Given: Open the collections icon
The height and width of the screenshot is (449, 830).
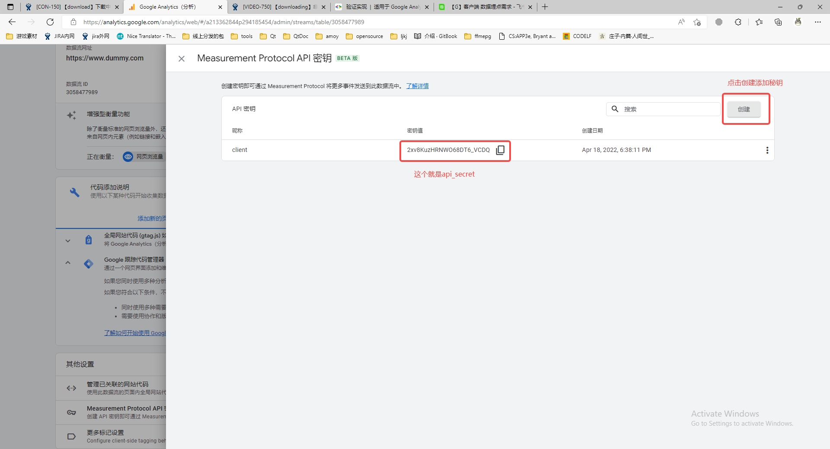Looking at the screenshot, I should click(x=778, y=22).
